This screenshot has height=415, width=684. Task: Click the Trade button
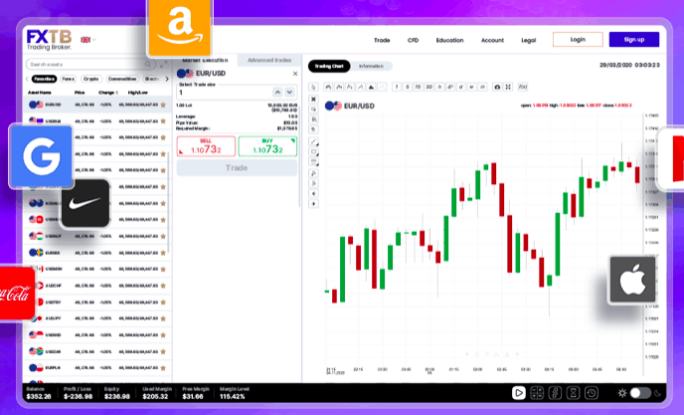(237, 168)
